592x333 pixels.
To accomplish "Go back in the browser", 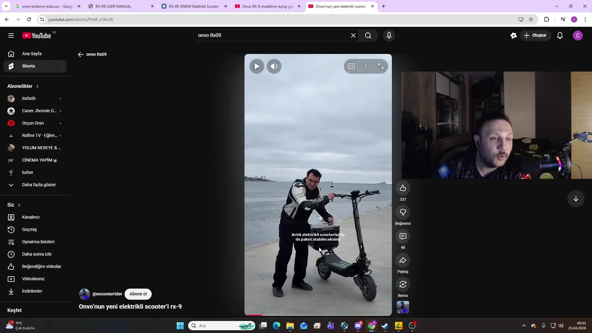I will 6,19.
